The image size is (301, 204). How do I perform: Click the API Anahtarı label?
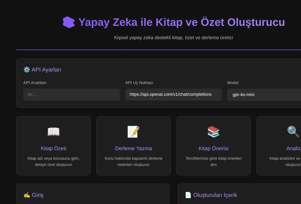click(35, 83)
